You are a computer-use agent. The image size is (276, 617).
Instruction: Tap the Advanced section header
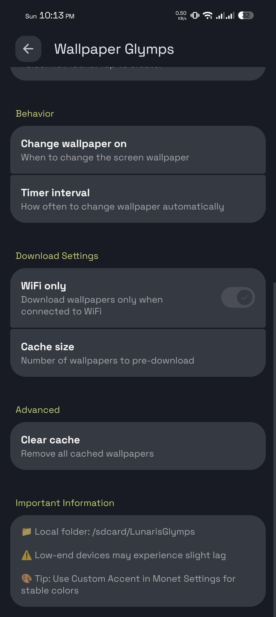point(38,410)
